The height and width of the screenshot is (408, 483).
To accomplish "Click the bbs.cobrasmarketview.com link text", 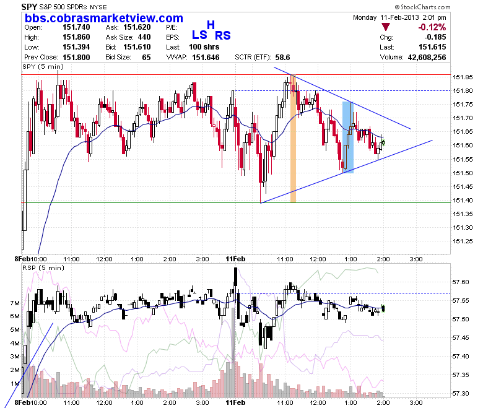I will click(x=104, y=19).
